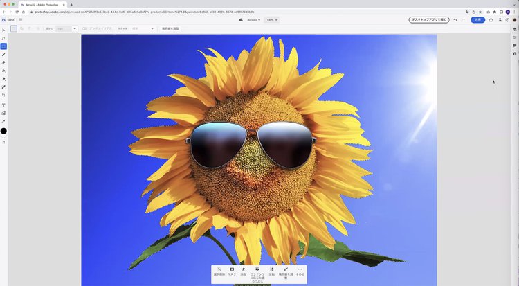The image size is (519, 286).
Task: Swap foreground and background colors
Action: coord(3,142)
